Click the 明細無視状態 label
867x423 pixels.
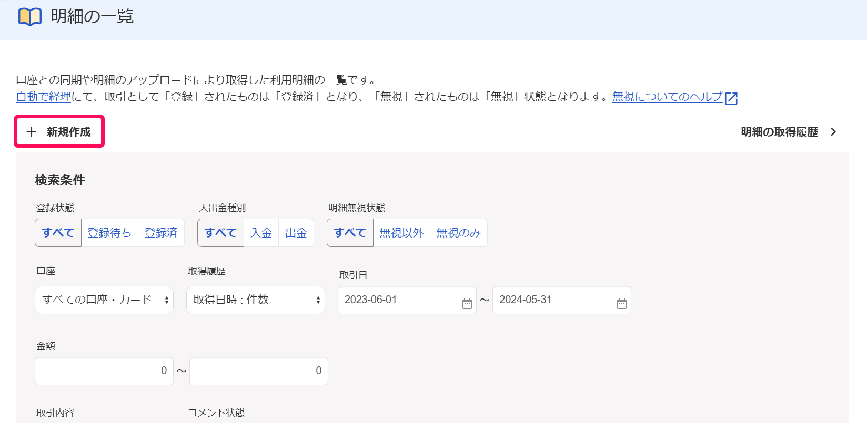click(x=357, y=208)
